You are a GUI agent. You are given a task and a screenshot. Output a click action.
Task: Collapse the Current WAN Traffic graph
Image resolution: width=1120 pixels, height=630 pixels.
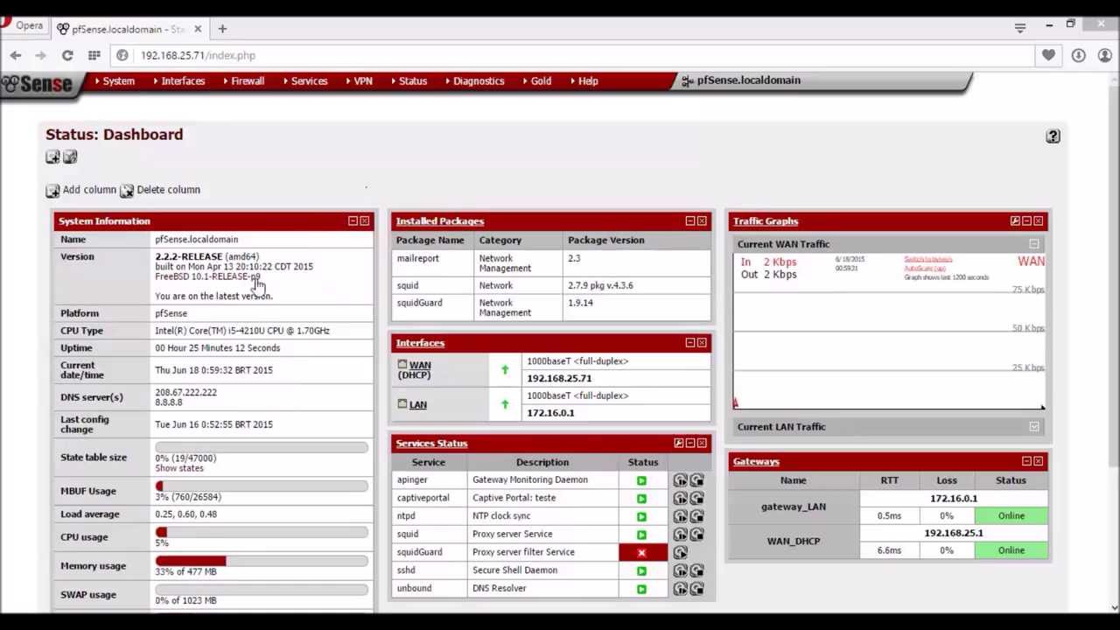(1034, 244)
